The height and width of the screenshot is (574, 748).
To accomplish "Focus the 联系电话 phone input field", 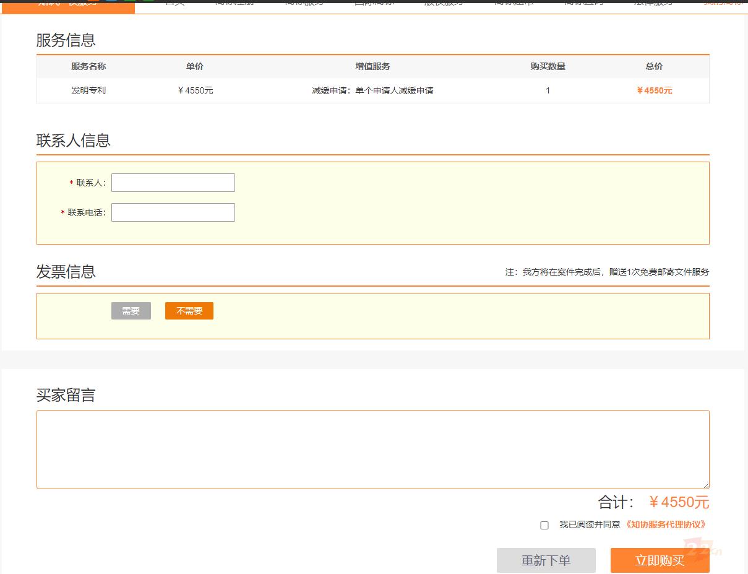I will coord(173,212).
